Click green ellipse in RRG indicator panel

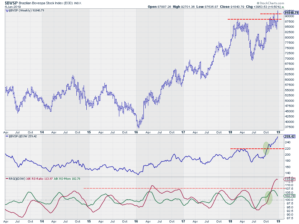click(268, 198)
